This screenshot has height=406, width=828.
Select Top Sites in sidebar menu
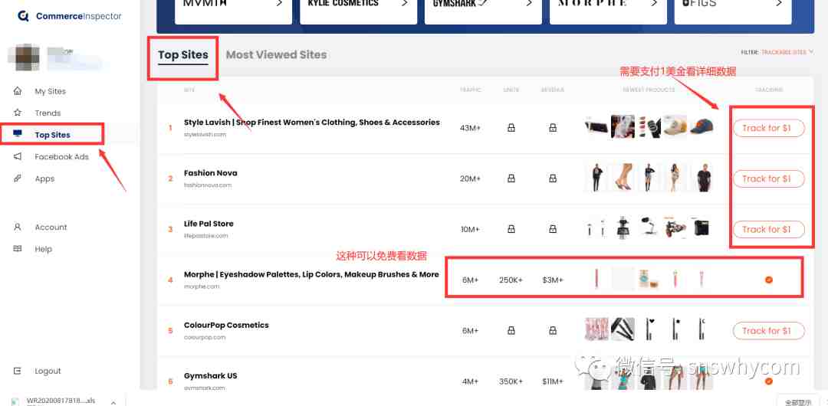[x=52, y=135]
